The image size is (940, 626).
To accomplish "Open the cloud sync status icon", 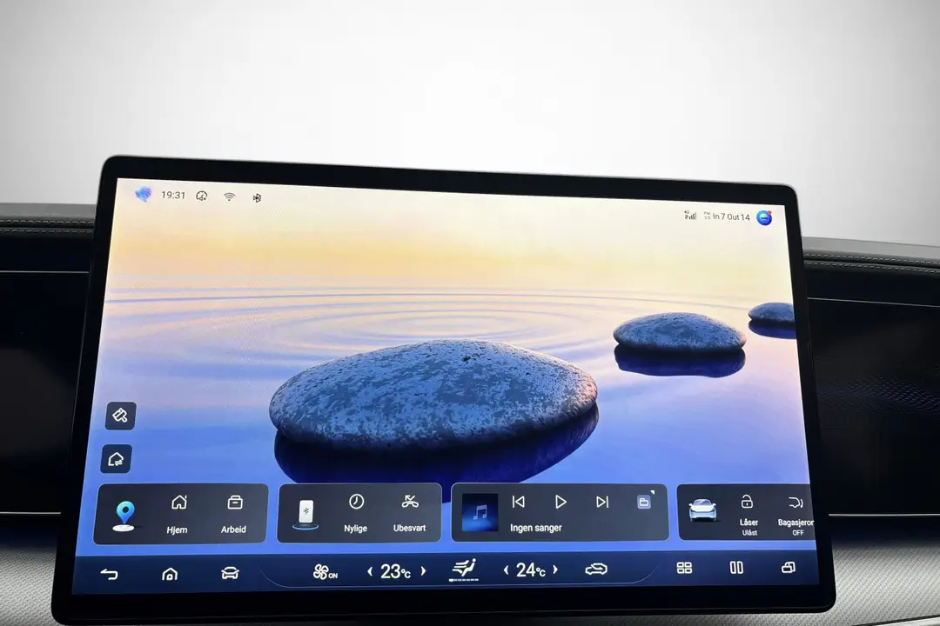I will pos(202,196).
